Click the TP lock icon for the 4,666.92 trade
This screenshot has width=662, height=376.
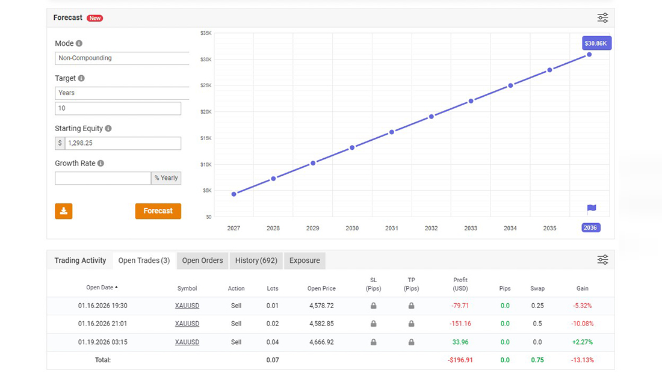pyautogui.click(x=411, y=342)
